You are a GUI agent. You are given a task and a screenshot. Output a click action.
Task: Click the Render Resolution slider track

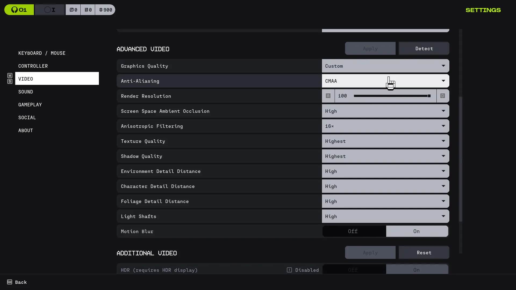(391, 96)
